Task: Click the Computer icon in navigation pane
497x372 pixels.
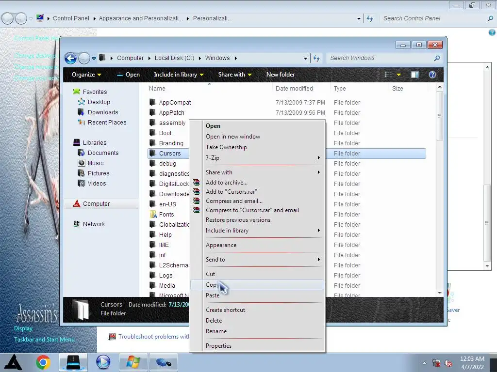Action: tap(76, 204)
